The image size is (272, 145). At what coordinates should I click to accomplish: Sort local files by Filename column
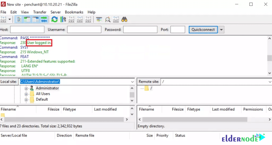(18, 109)
